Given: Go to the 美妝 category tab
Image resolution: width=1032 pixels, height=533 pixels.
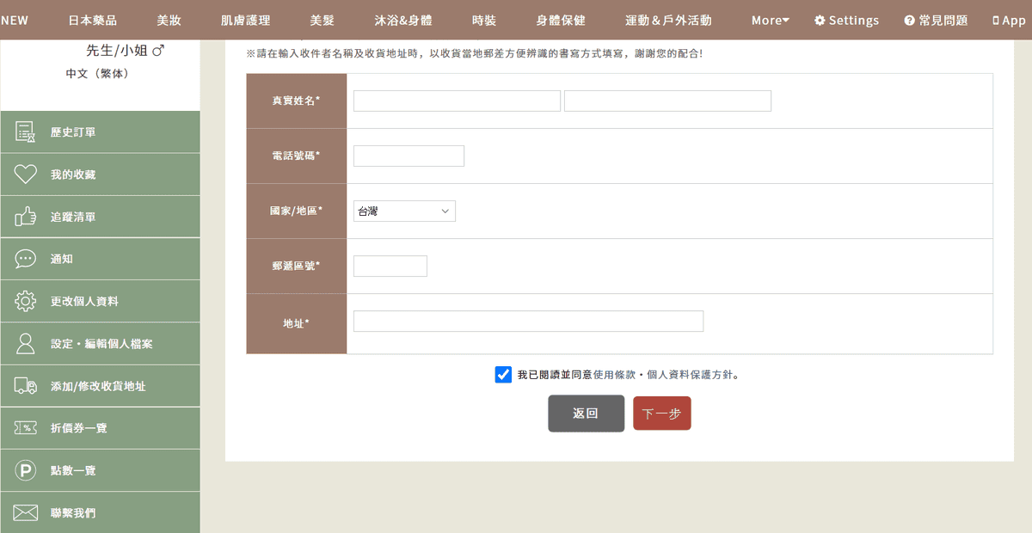Looking at the screenshot, I should (169, 21).
